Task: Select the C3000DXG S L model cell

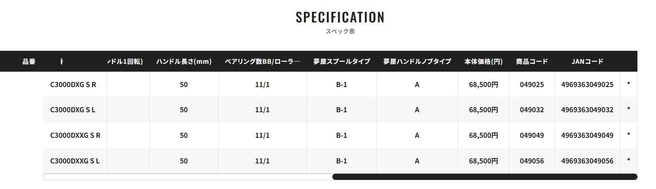Action: 73,110
